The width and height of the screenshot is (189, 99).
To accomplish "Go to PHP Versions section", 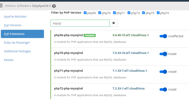I will [13, 25].
